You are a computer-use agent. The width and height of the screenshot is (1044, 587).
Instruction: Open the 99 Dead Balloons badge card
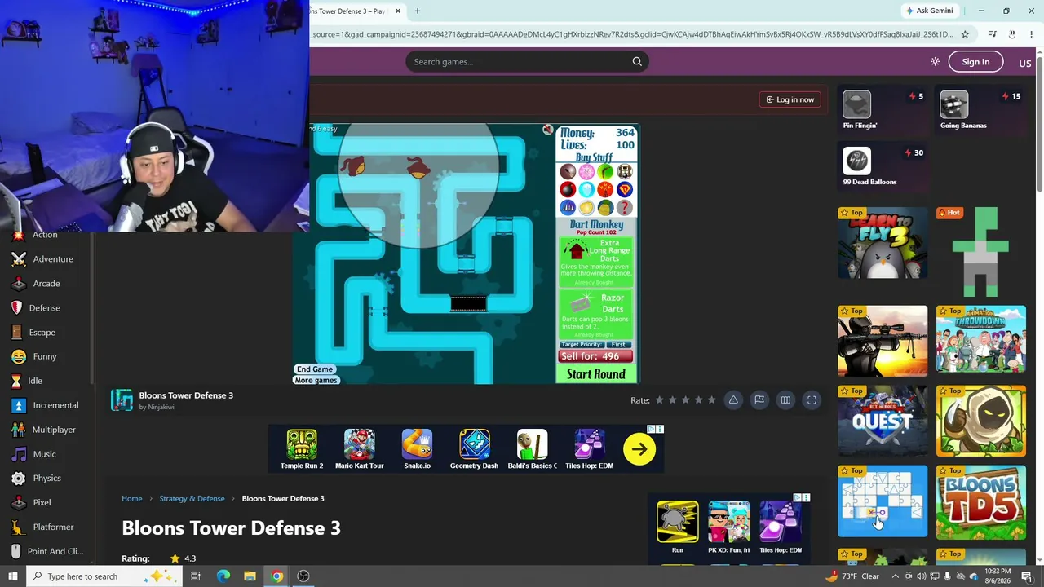(x=883, y=166)
